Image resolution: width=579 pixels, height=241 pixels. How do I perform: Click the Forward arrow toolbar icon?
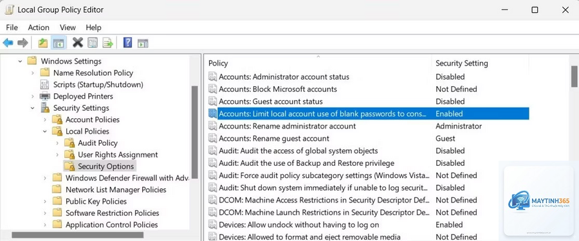(x=23, y=43)
